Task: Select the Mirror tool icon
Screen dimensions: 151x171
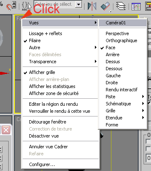Action: tap(92, 6)
